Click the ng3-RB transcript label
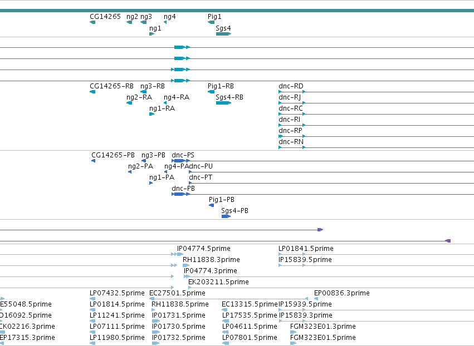The image size is (474, 346). click(153, 86)
